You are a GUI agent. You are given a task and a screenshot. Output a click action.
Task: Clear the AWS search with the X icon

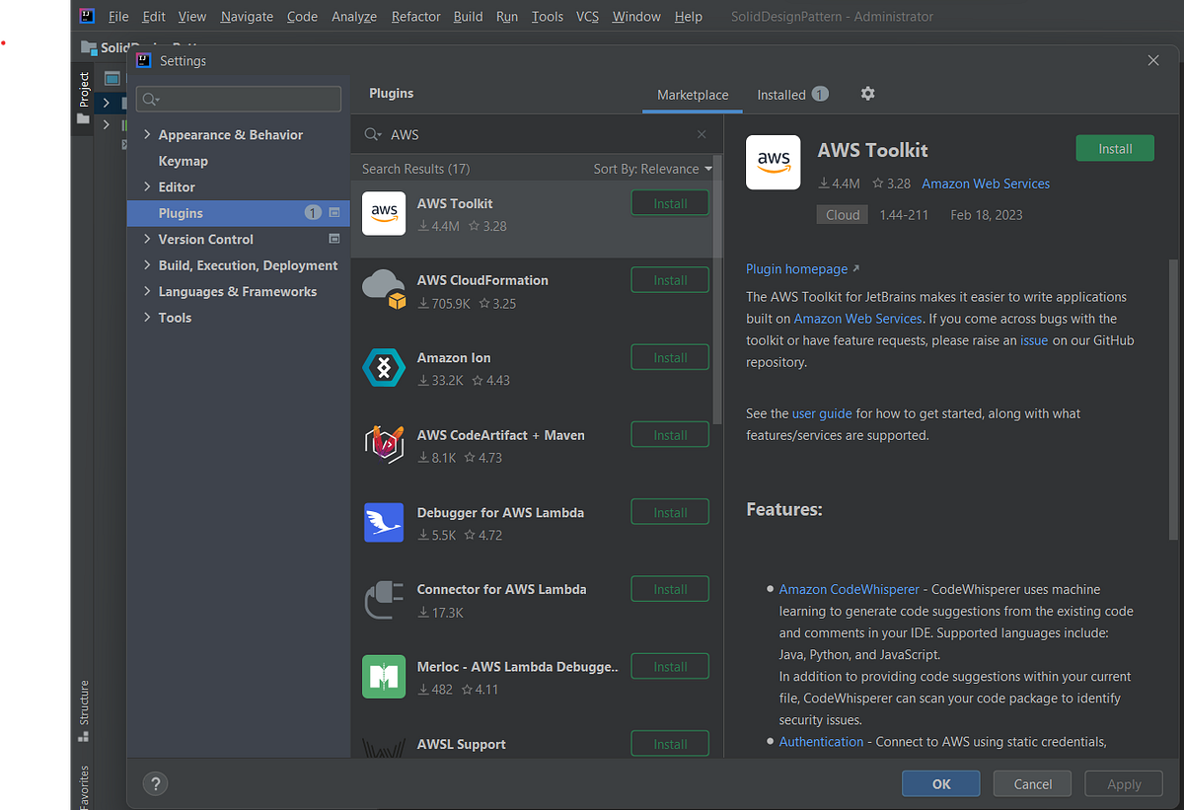coord(702,134)
